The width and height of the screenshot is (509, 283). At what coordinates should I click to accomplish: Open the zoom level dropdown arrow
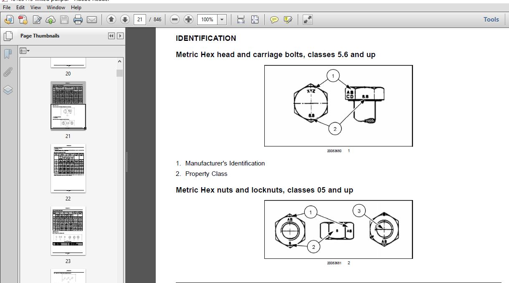tap(222, 20)
